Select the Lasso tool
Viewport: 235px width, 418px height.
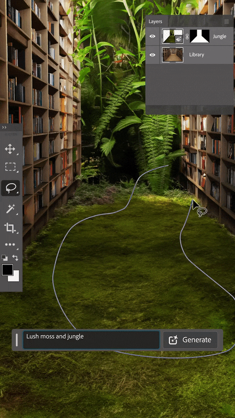click(x=11, y=188)
